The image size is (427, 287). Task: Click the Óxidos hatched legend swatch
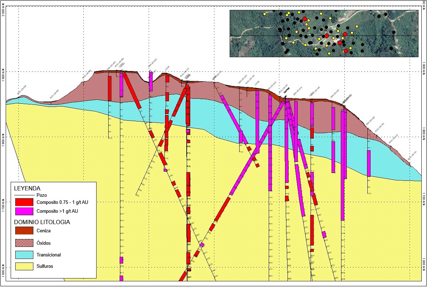[24, 243]
